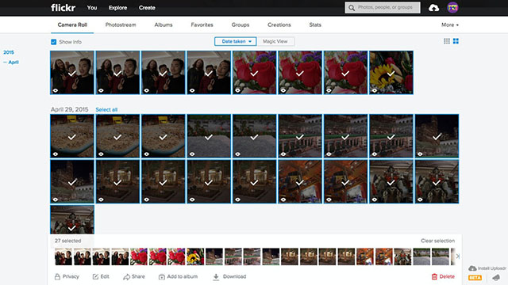Click the Add to album label
This screenshot has width=508, height=285.
click(x=183, y=276)
